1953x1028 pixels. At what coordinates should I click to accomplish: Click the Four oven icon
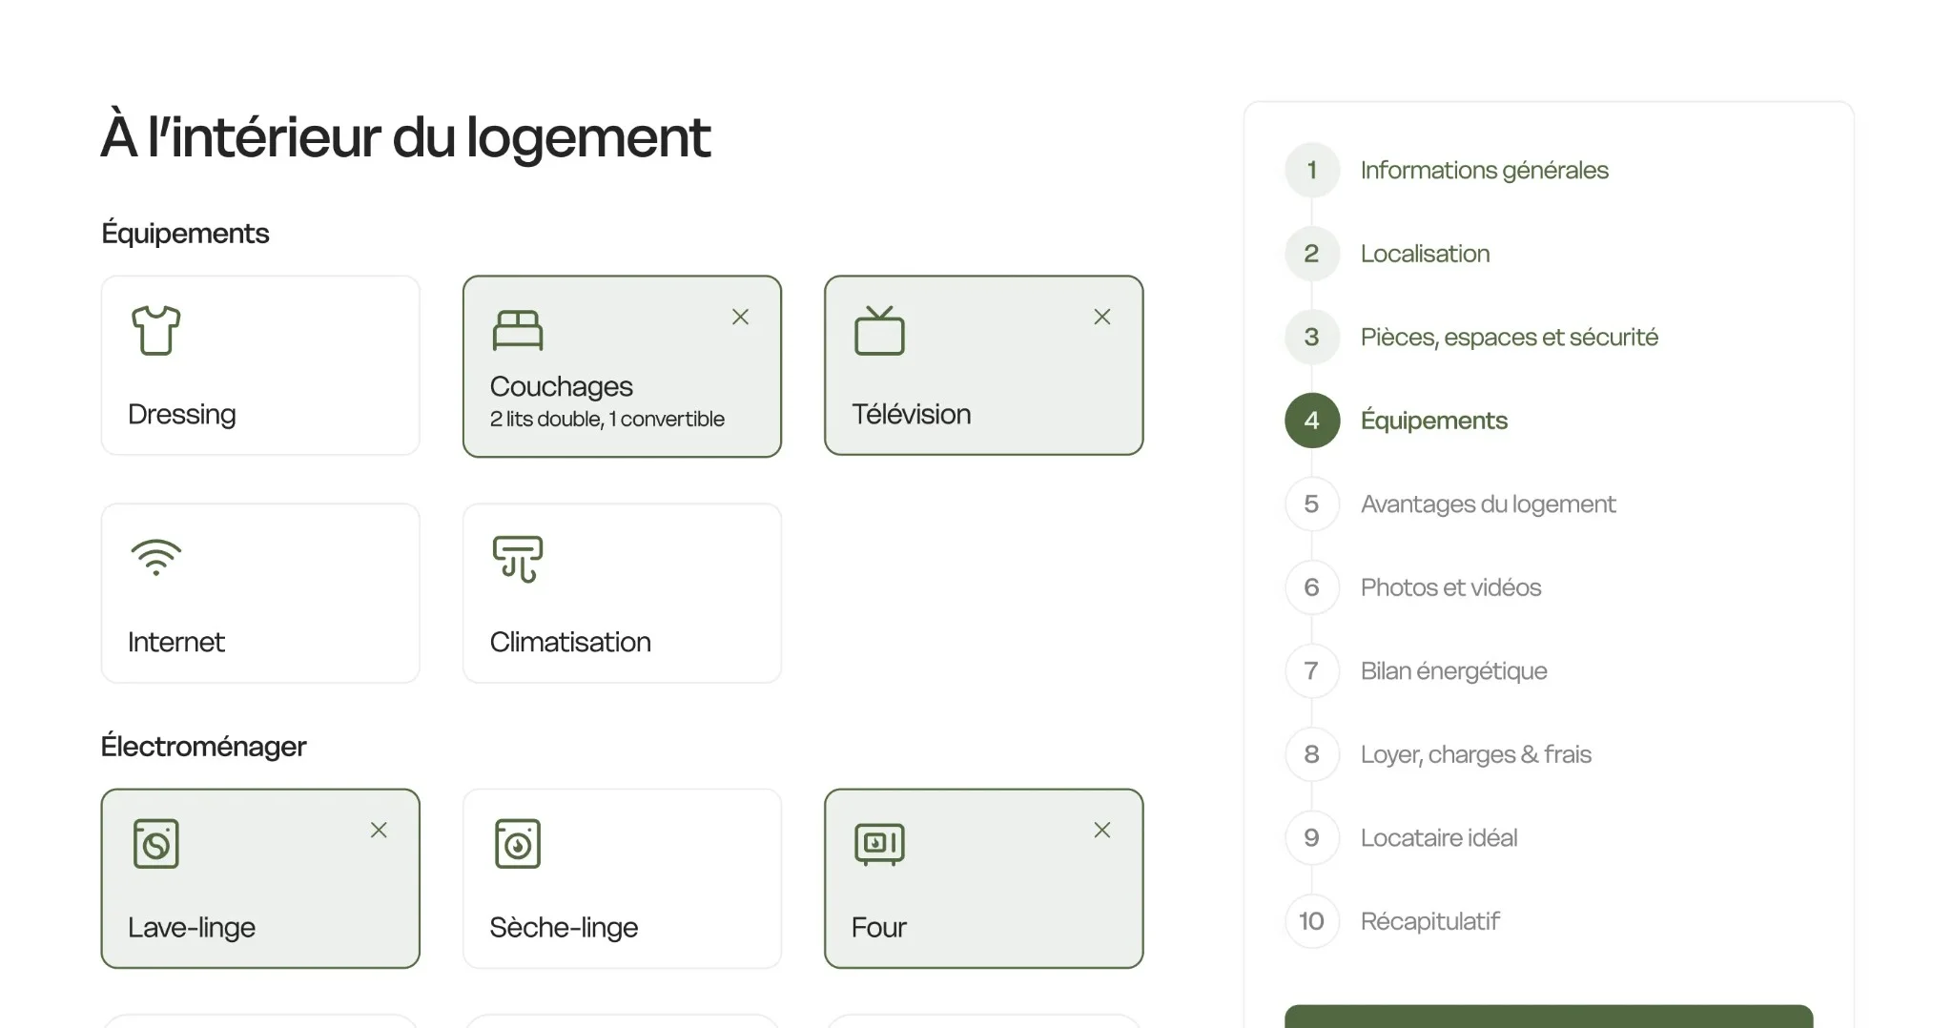tap(879, 844)
